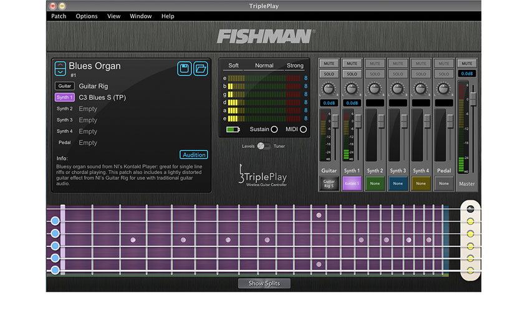Click the Guitar channel volume fader
Viewport: 530px width, 315px height.
point(335,122)
